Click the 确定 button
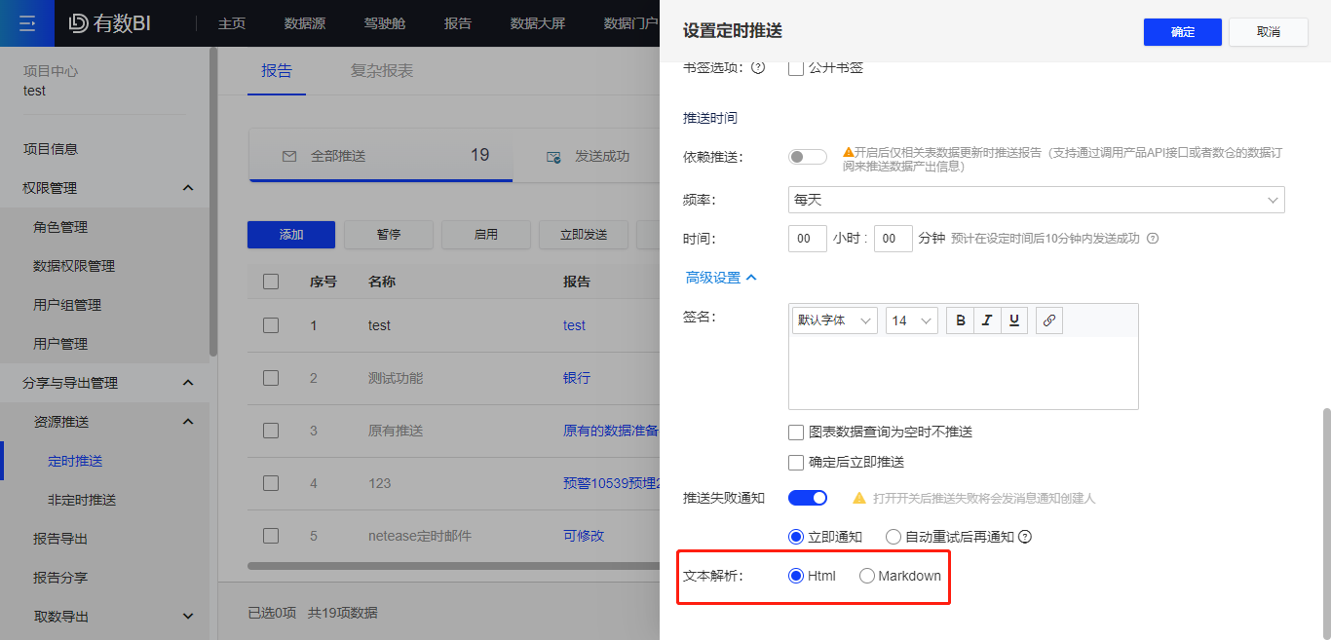This screenshot has height=640, width=1331. (x=1182, y=32)
